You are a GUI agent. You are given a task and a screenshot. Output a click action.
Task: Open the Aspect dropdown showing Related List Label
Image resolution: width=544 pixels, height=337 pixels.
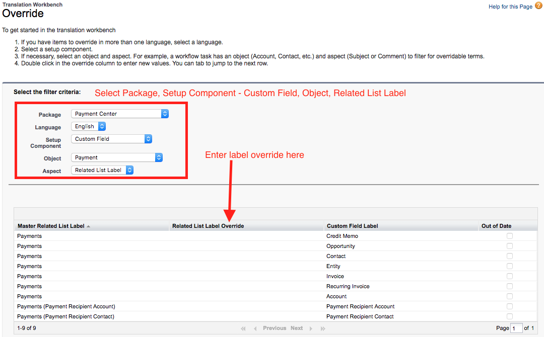[102, 170]
